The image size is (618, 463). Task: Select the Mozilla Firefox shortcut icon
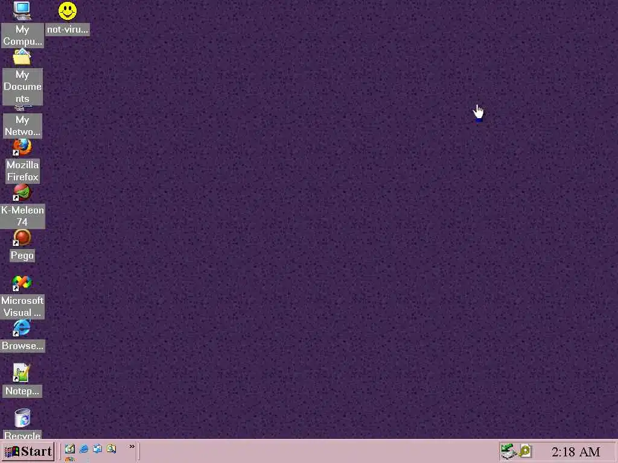coord(22,148)
